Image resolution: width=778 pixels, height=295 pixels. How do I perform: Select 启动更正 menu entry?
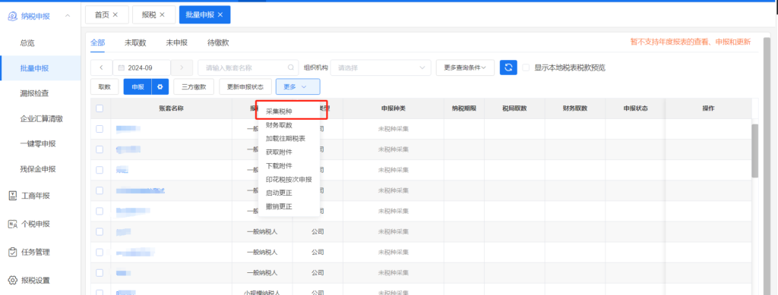[279, 193]
